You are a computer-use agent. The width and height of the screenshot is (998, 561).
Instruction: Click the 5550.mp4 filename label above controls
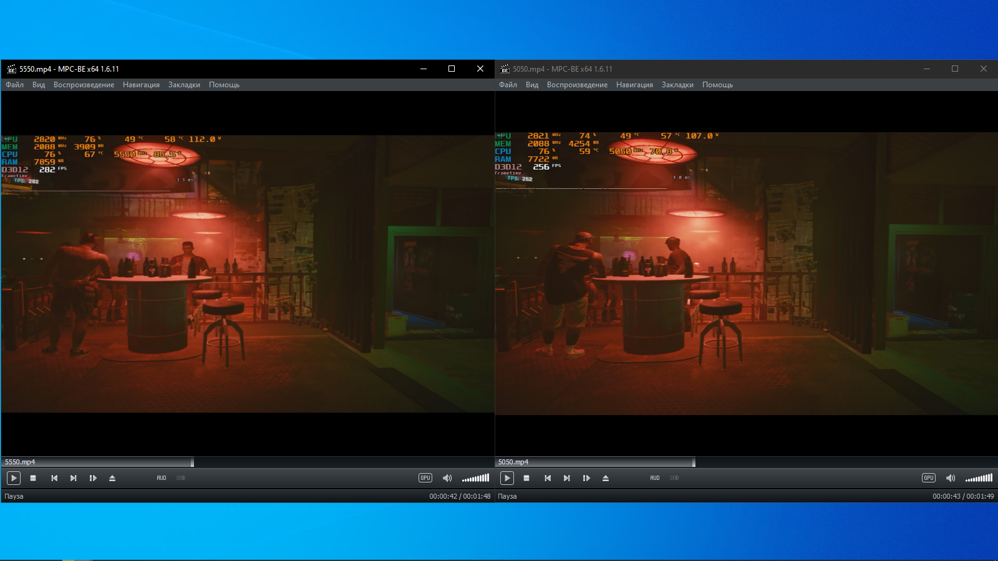[20, 462]
